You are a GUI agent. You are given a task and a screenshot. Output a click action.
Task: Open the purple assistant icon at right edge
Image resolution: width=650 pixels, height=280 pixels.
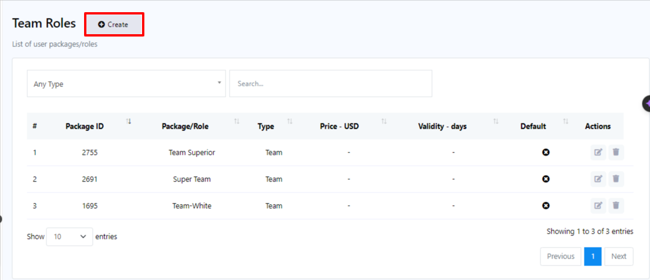pos(647,104)
